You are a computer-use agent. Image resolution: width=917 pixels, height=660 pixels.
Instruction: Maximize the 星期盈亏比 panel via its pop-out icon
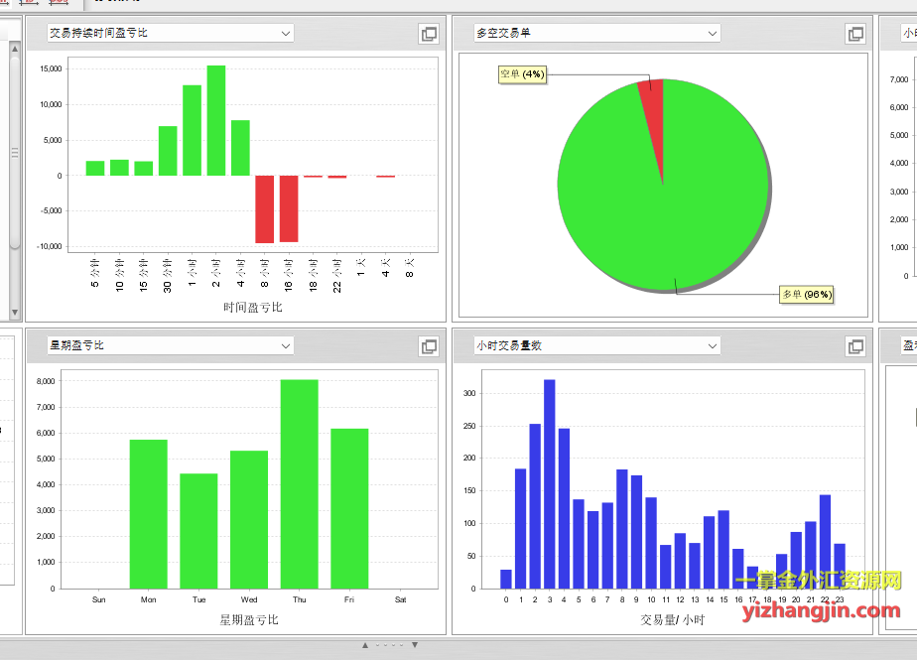coord(429,346)
